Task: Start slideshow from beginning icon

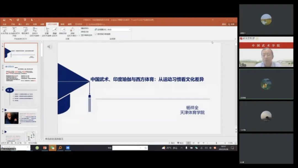Action: [x=4, y=30]
